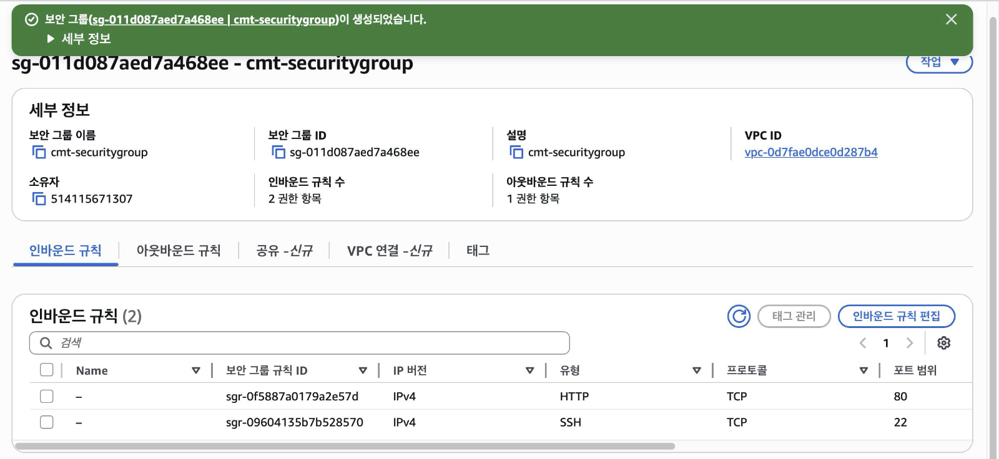Open the 태그 tab
999x459 pixels.
pyautogui.click(x=478, y=251)
